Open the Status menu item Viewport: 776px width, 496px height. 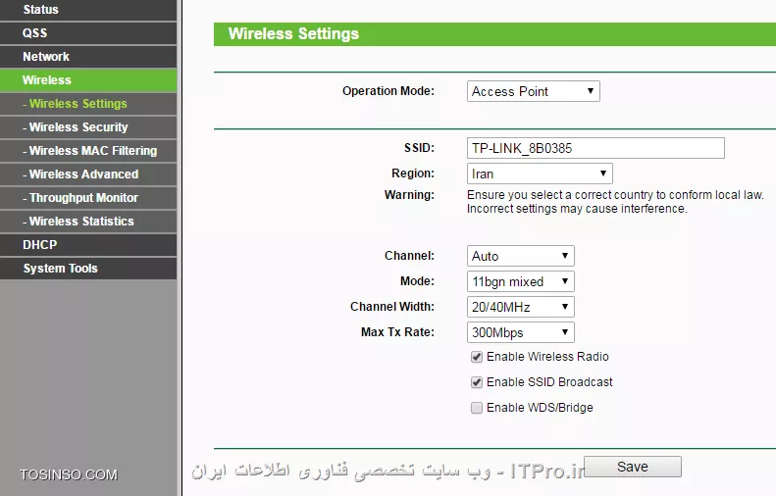click(88, 10)
